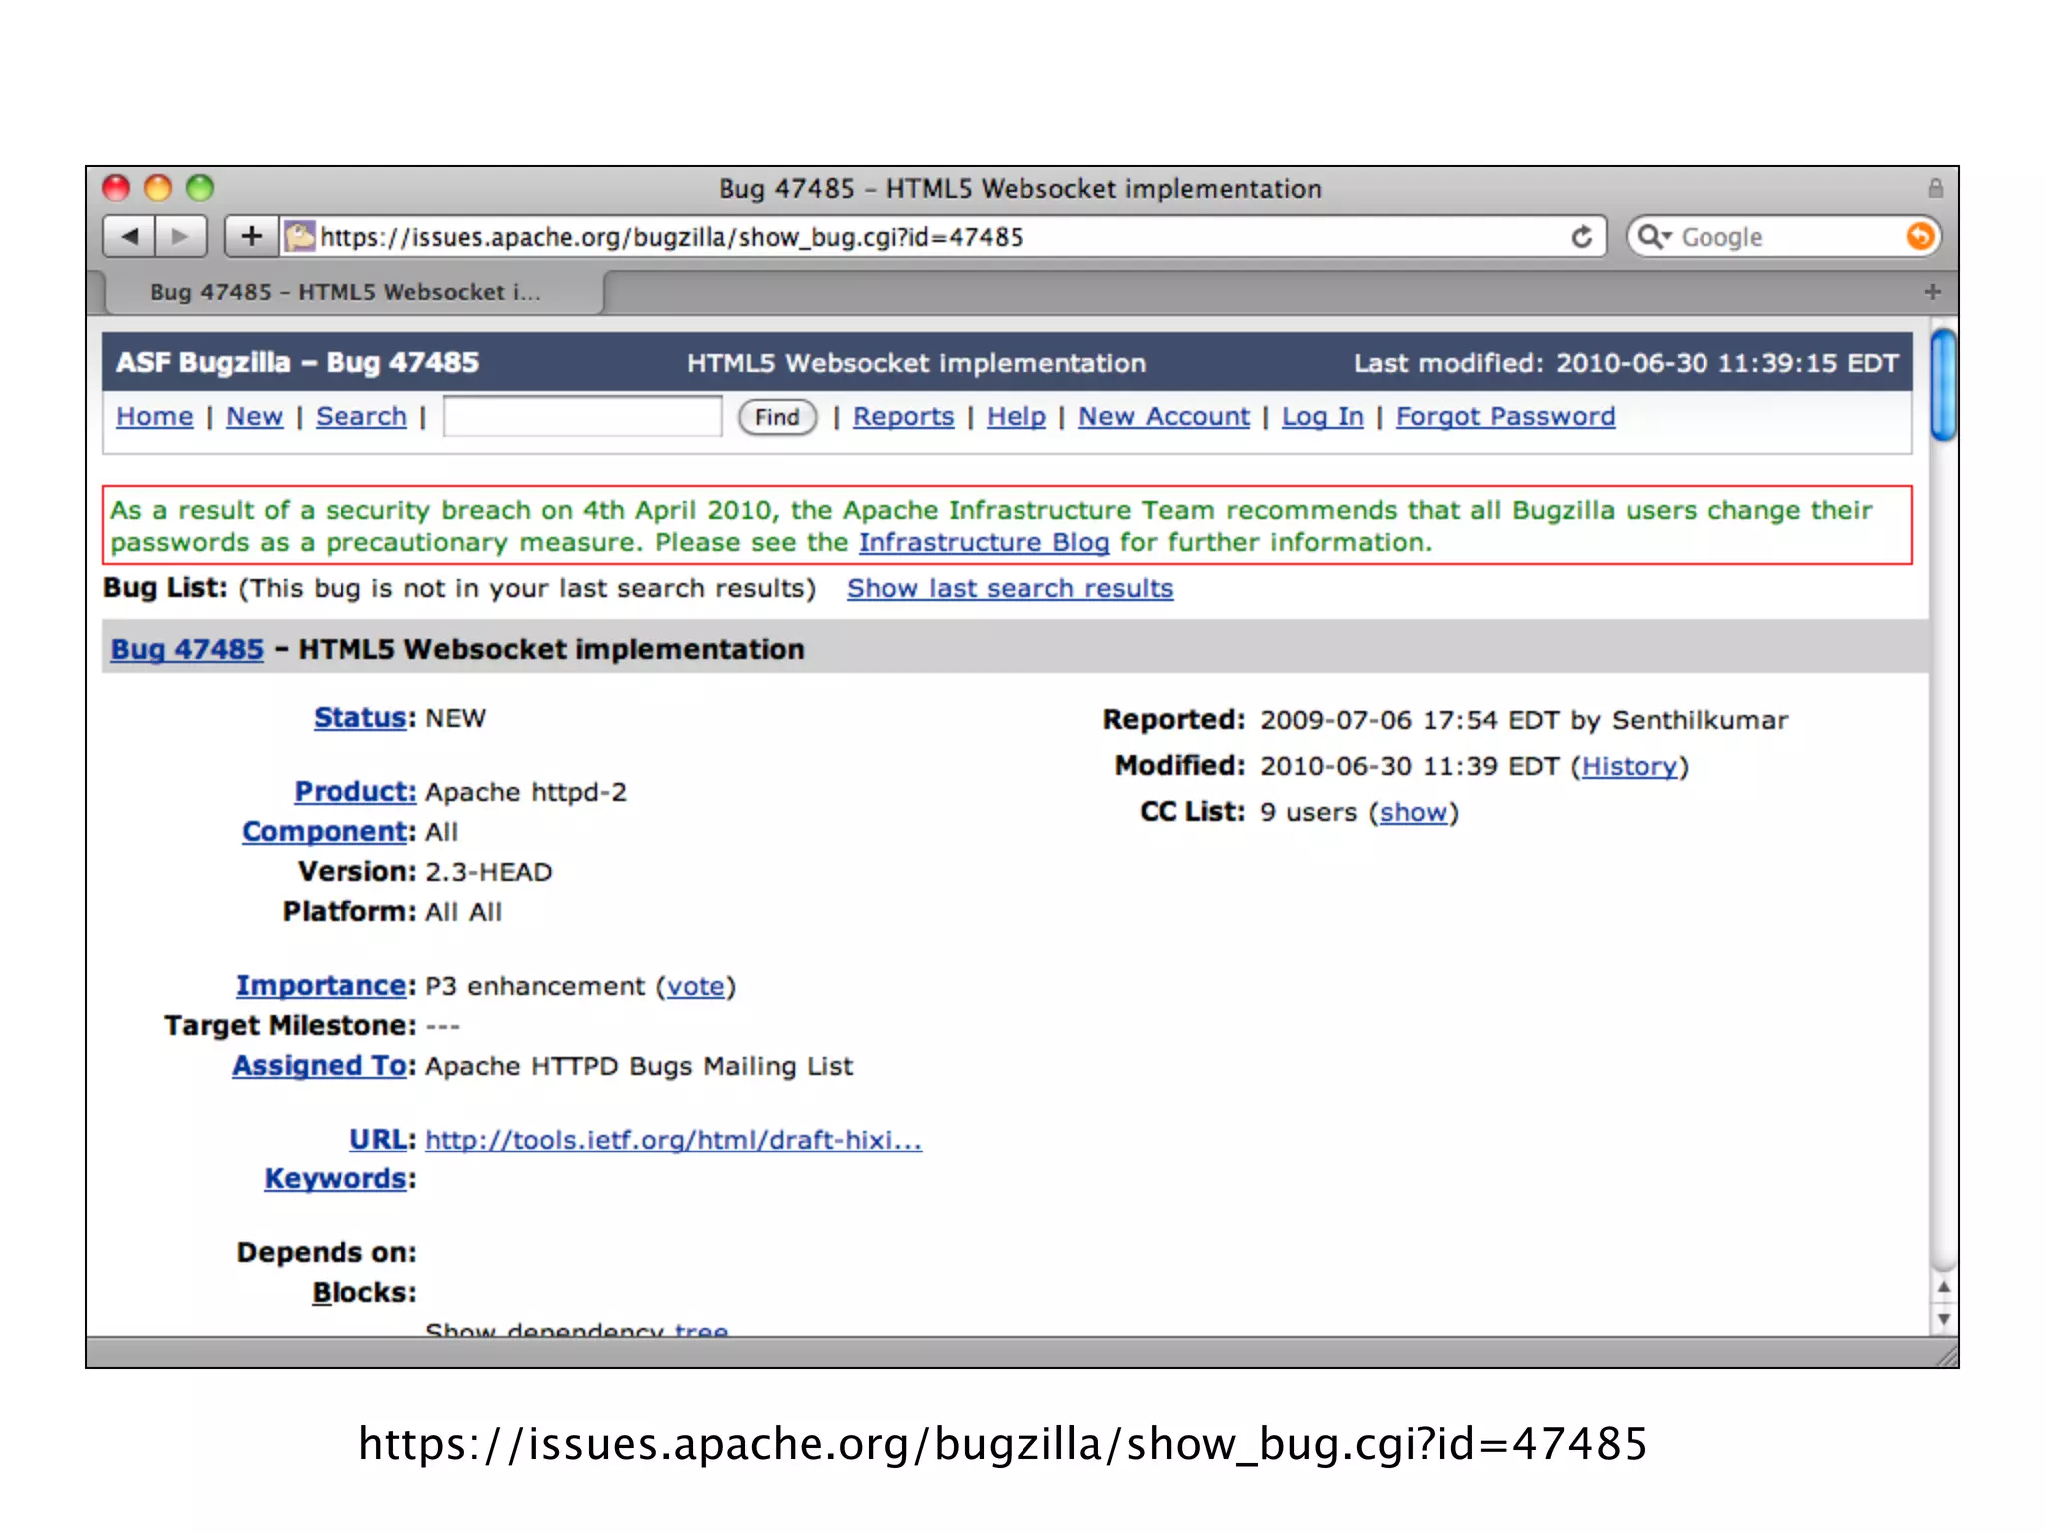The width and height of the screenshot is (2045, 1534).
Task: Click the Bugzilla quick search text box
Action: coord(583,417)
